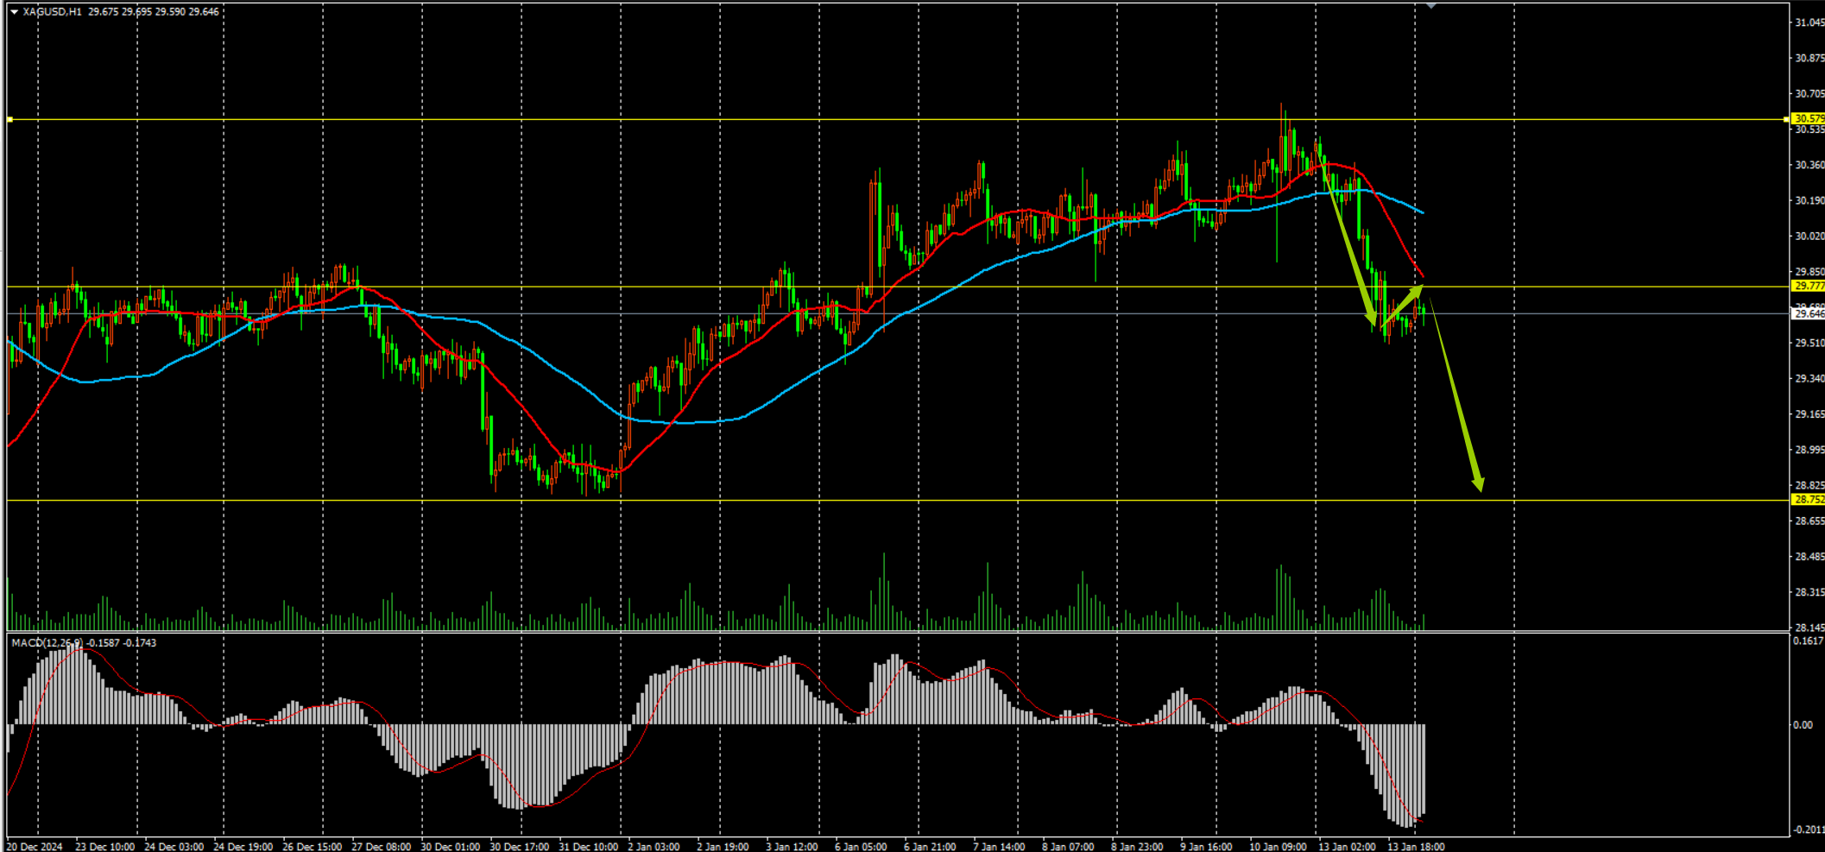Click the 0.00 level on the MACD scale
The width and height of the screenshot is (1825, 852).
pyautogui.click(x=1803, y=725)
